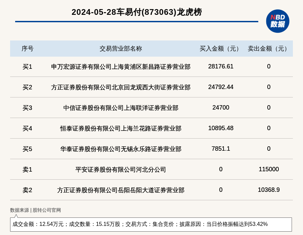Select buy amount 10895.48
Image resolution: width=303 pixels, height=235 pixels.
click(x=221, y=128)
